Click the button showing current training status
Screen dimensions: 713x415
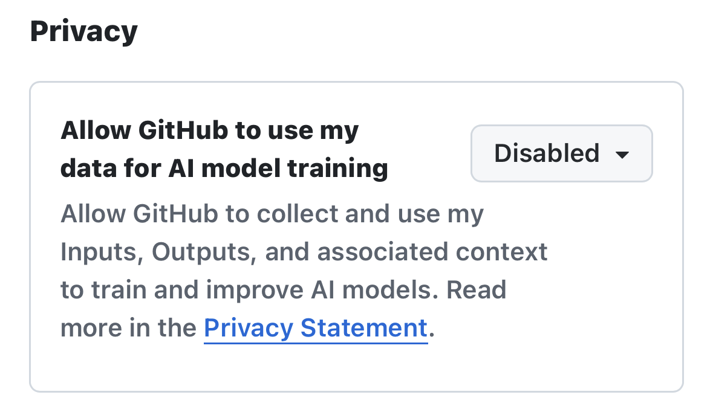[x=561, y=153]
